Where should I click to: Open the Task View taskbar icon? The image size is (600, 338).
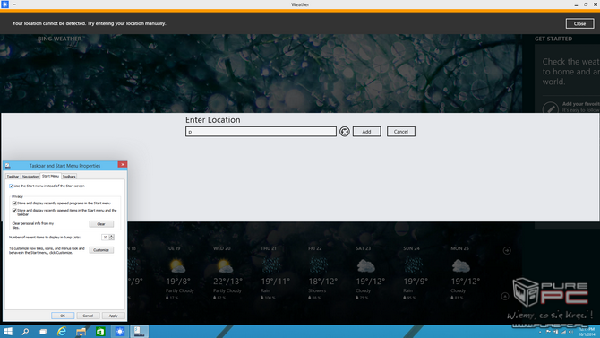43,332
